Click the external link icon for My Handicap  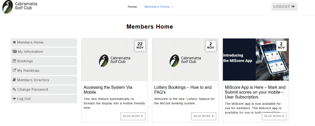(x=14, y=71)
